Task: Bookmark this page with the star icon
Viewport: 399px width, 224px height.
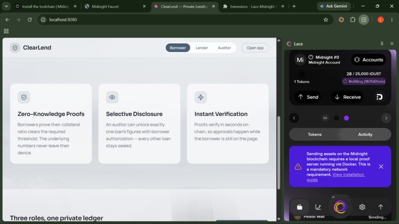Action: [326, 20]
